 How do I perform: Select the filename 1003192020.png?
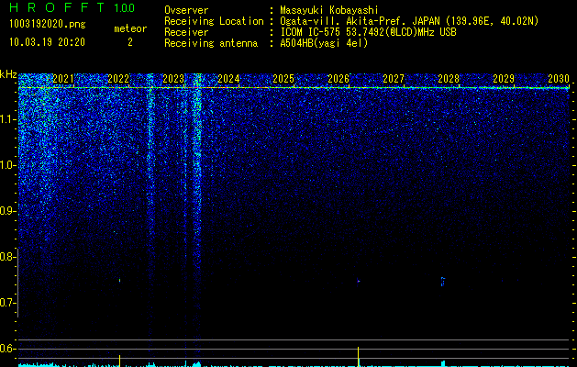click(48, 24)
